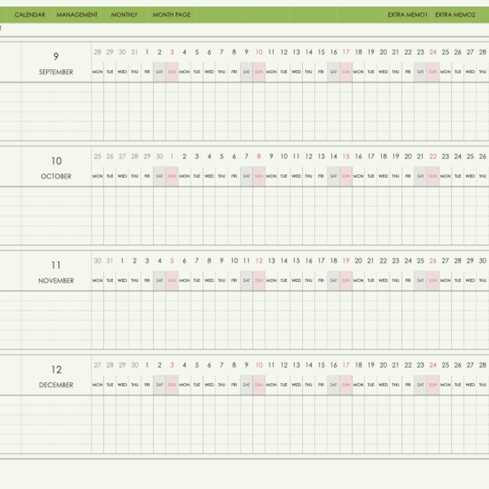The image size is (489, 489).
Task: Click first SAT cell under September
Action: tap(159, 72)
